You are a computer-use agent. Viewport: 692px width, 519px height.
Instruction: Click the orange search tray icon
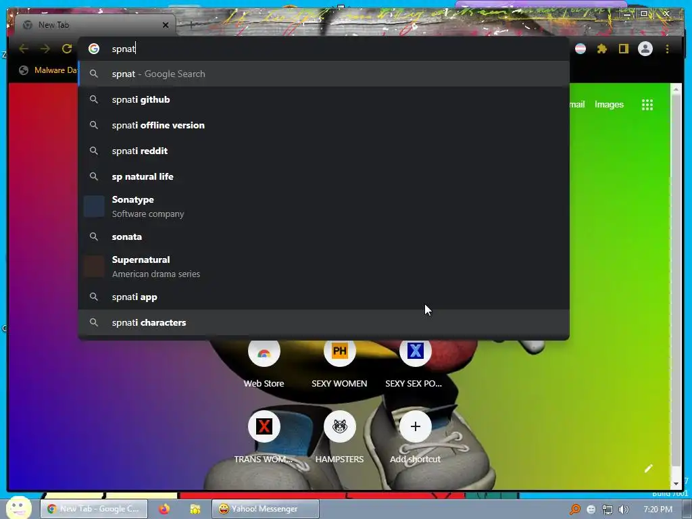tap(574, 510)
